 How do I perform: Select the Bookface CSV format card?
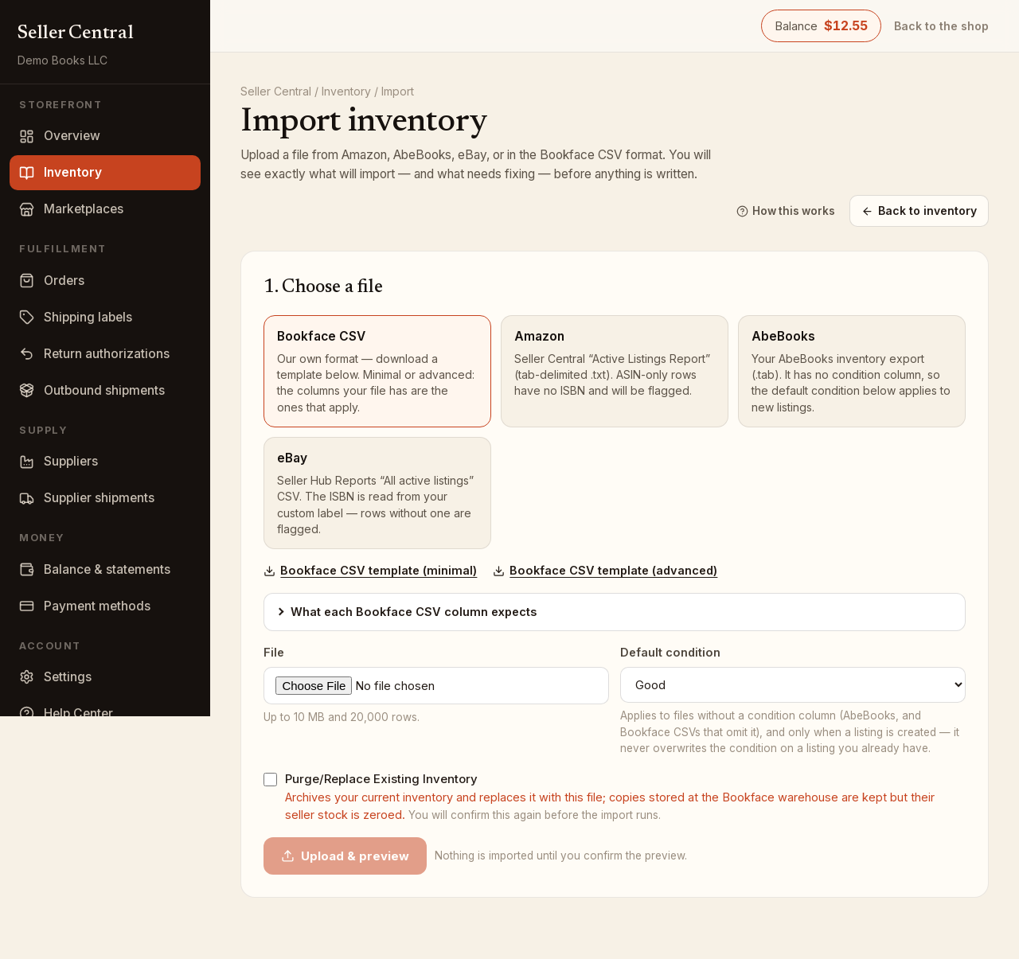point(377,372)
